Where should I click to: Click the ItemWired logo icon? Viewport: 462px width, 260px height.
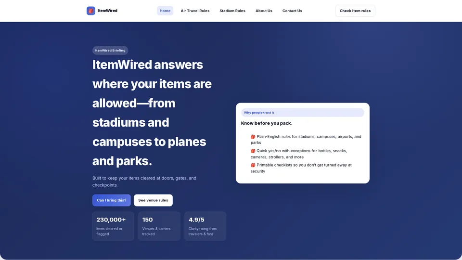(91, 11)
